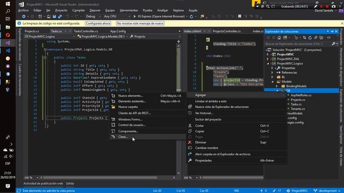This screenshot has width=344, height=193.
Task: Open the Debug configuration dropdown
Action: click(93, 17)
